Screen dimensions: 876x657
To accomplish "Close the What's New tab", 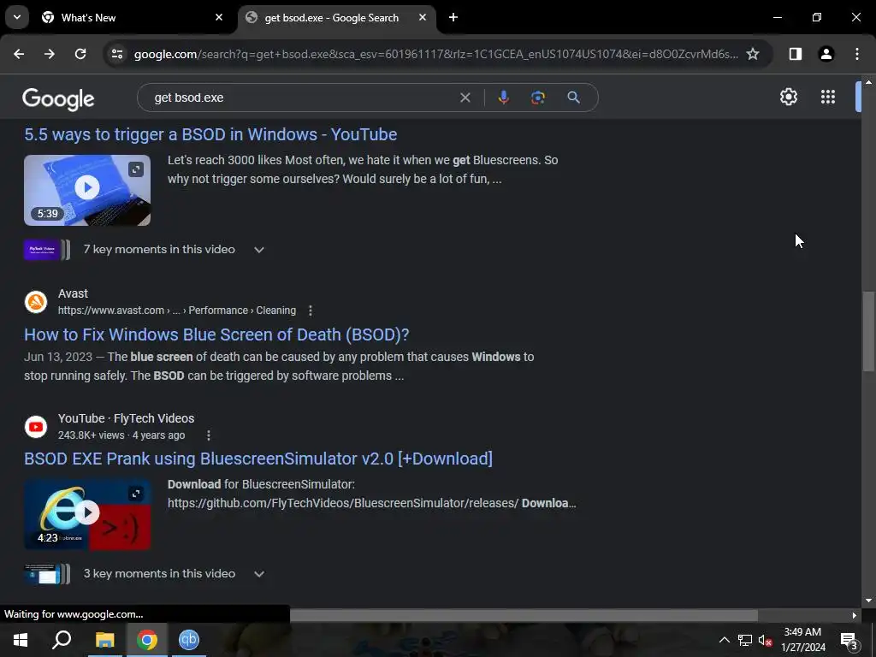I will click(219, 17).
